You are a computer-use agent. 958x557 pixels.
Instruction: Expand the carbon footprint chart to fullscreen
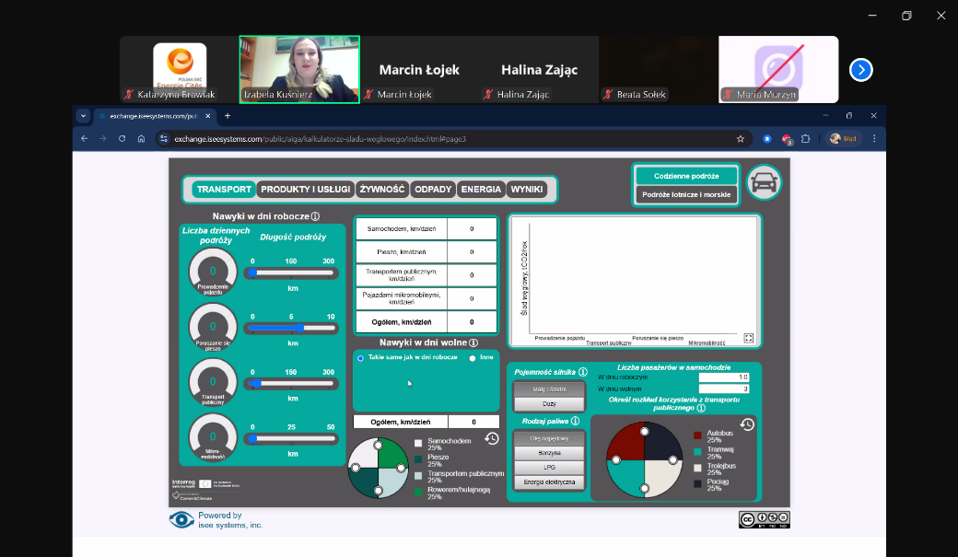(x=749, y=338)
